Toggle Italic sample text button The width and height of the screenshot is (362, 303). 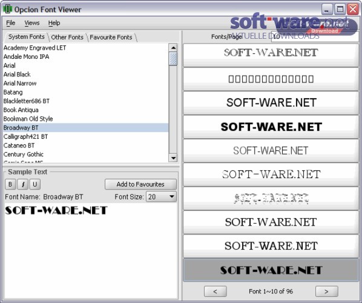pos(22,184)
